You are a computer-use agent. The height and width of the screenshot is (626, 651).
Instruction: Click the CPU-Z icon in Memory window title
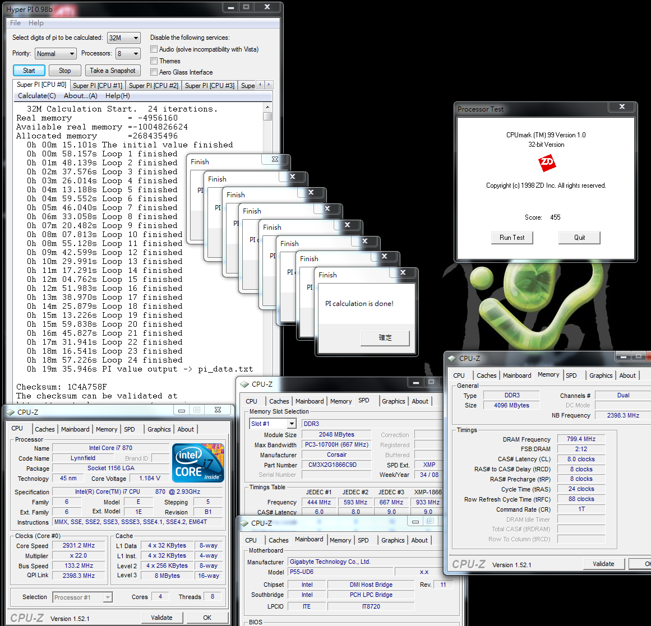click(452, 359)
